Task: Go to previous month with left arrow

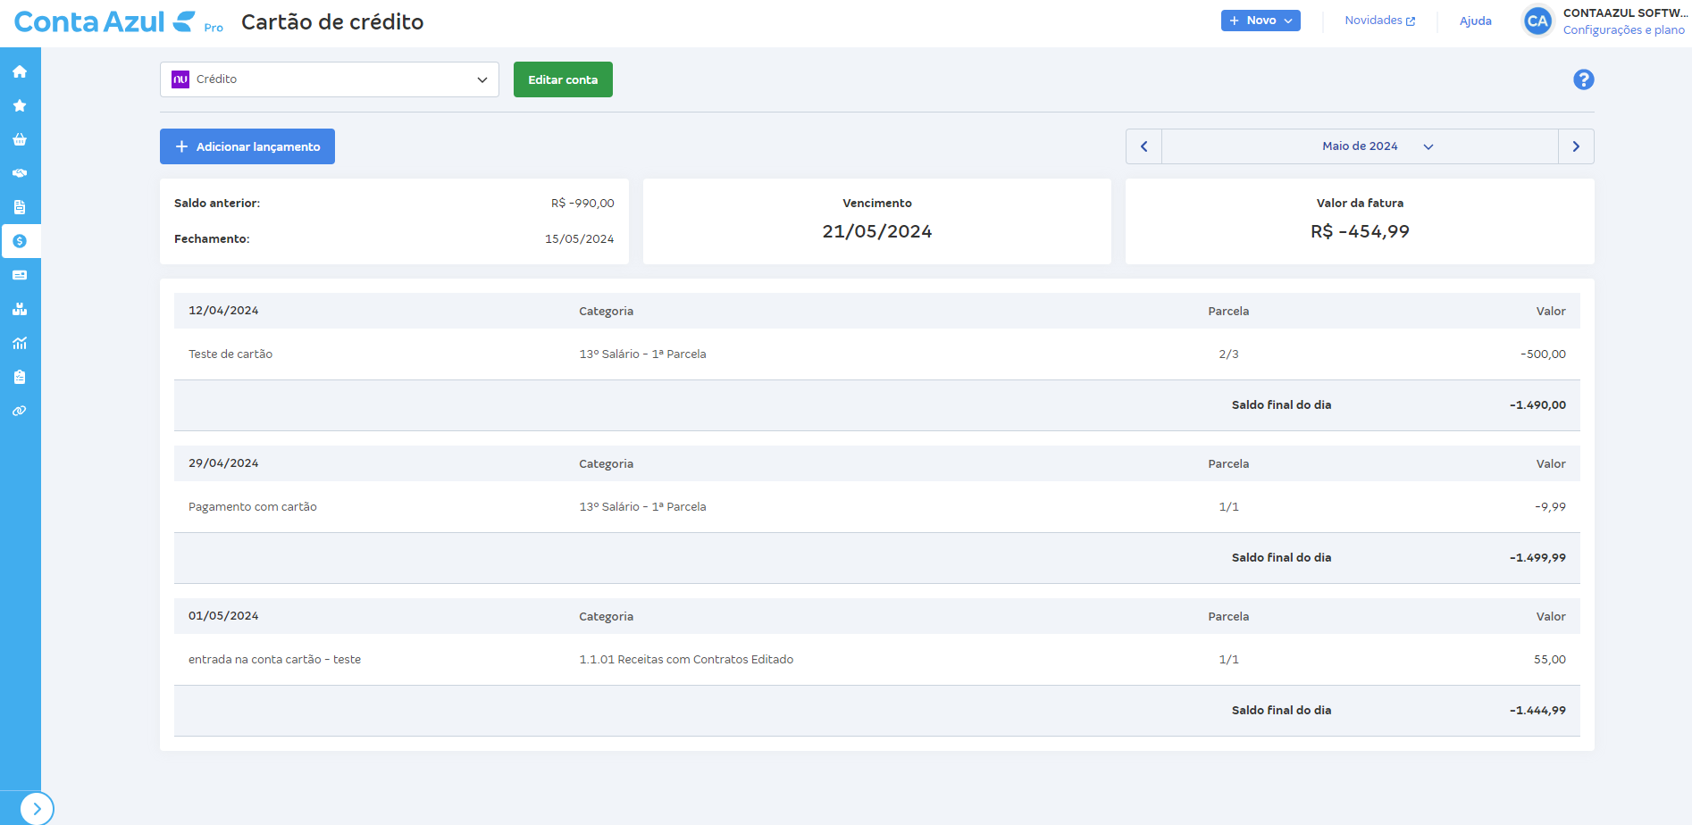Action: 1143,146
